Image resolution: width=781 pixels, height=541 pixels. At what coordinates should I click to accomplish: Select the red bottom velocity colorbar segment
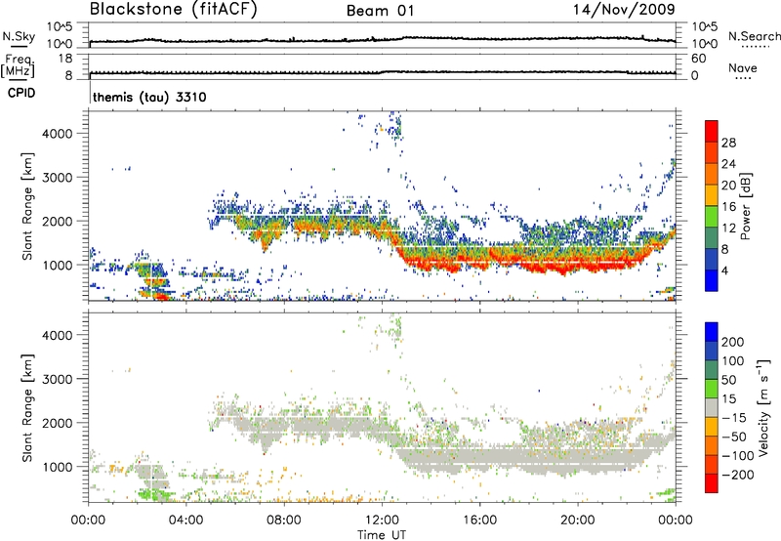tap(712, 483)
